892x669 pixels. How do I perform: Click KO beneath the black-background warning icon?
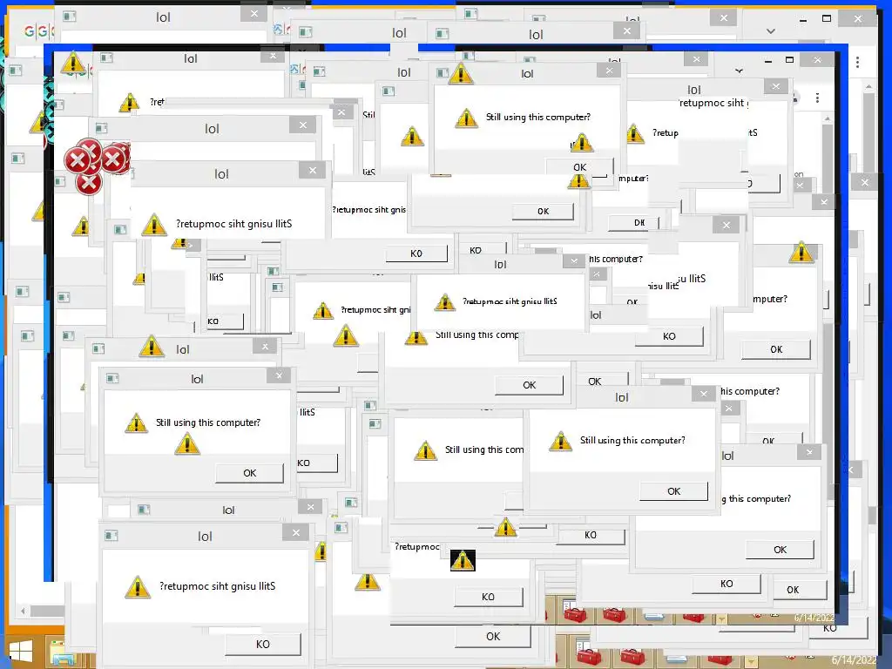[488, 597]
